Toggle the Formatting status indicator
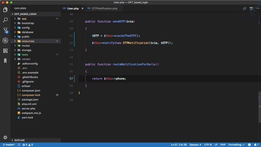 coord(237,145)
